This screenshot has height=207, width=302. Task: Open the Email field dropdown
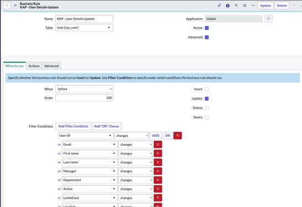(x=90, y=144)
